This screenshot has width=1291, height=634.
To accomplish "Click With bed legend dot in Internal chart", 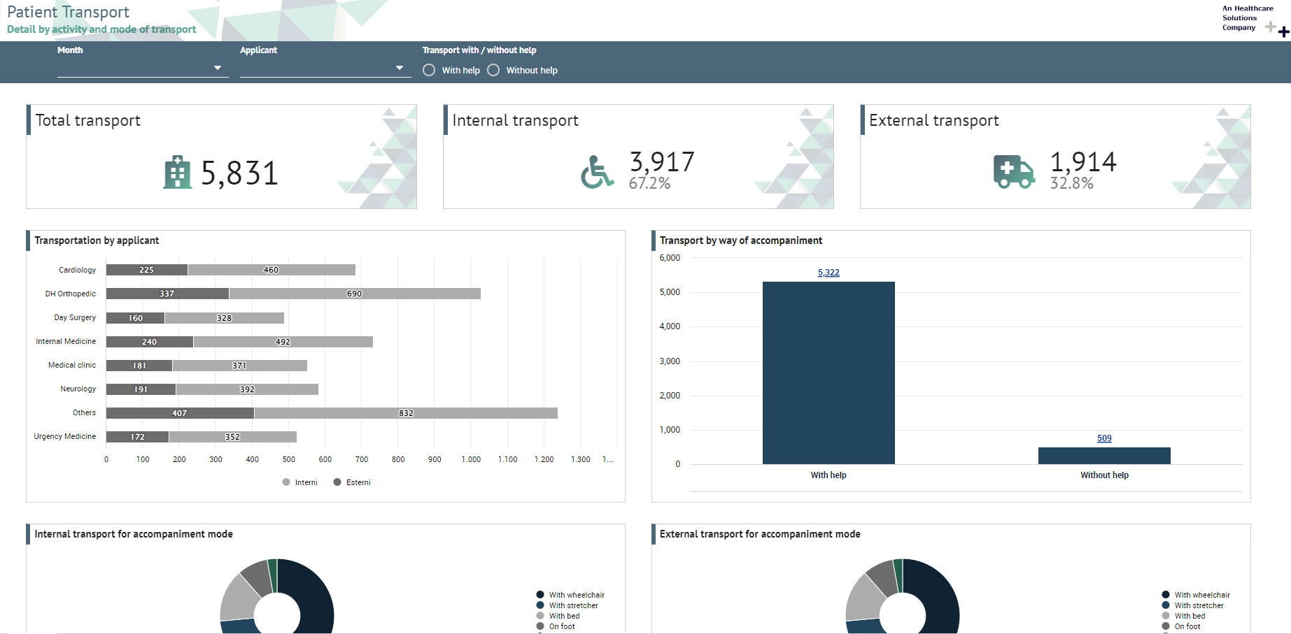I will click(540, 616).
